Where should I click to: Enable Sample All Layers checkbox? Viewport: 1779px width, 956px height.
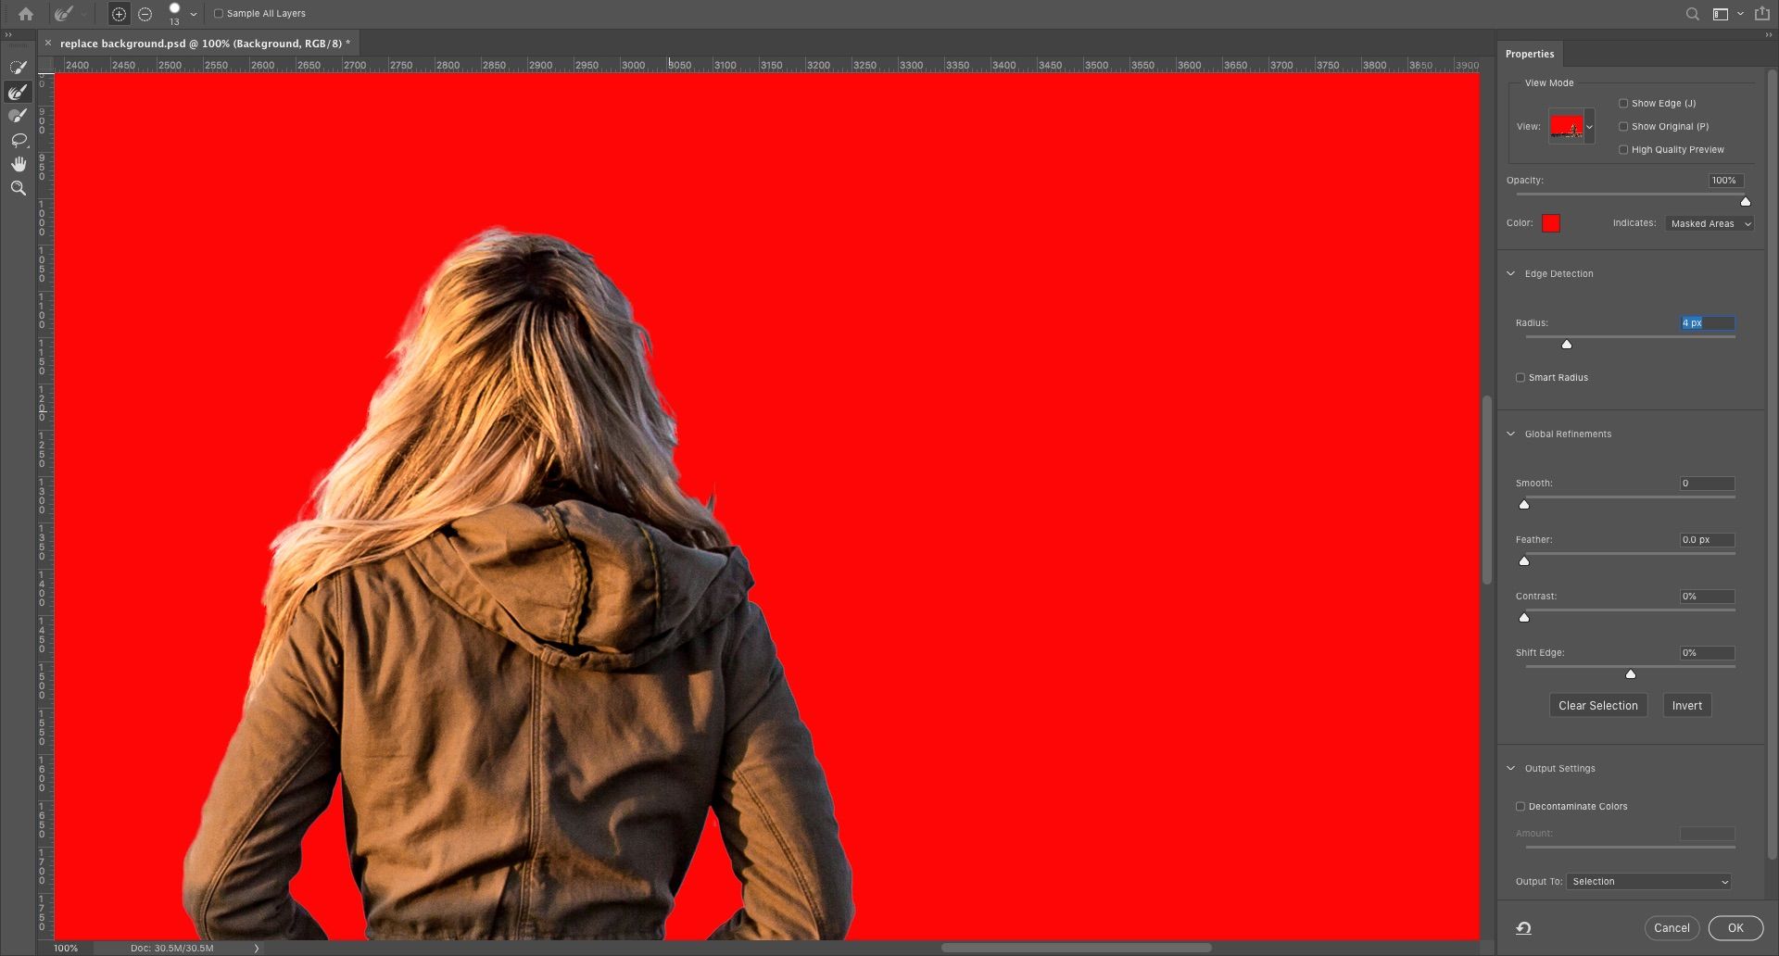click(x=219, y=14)
